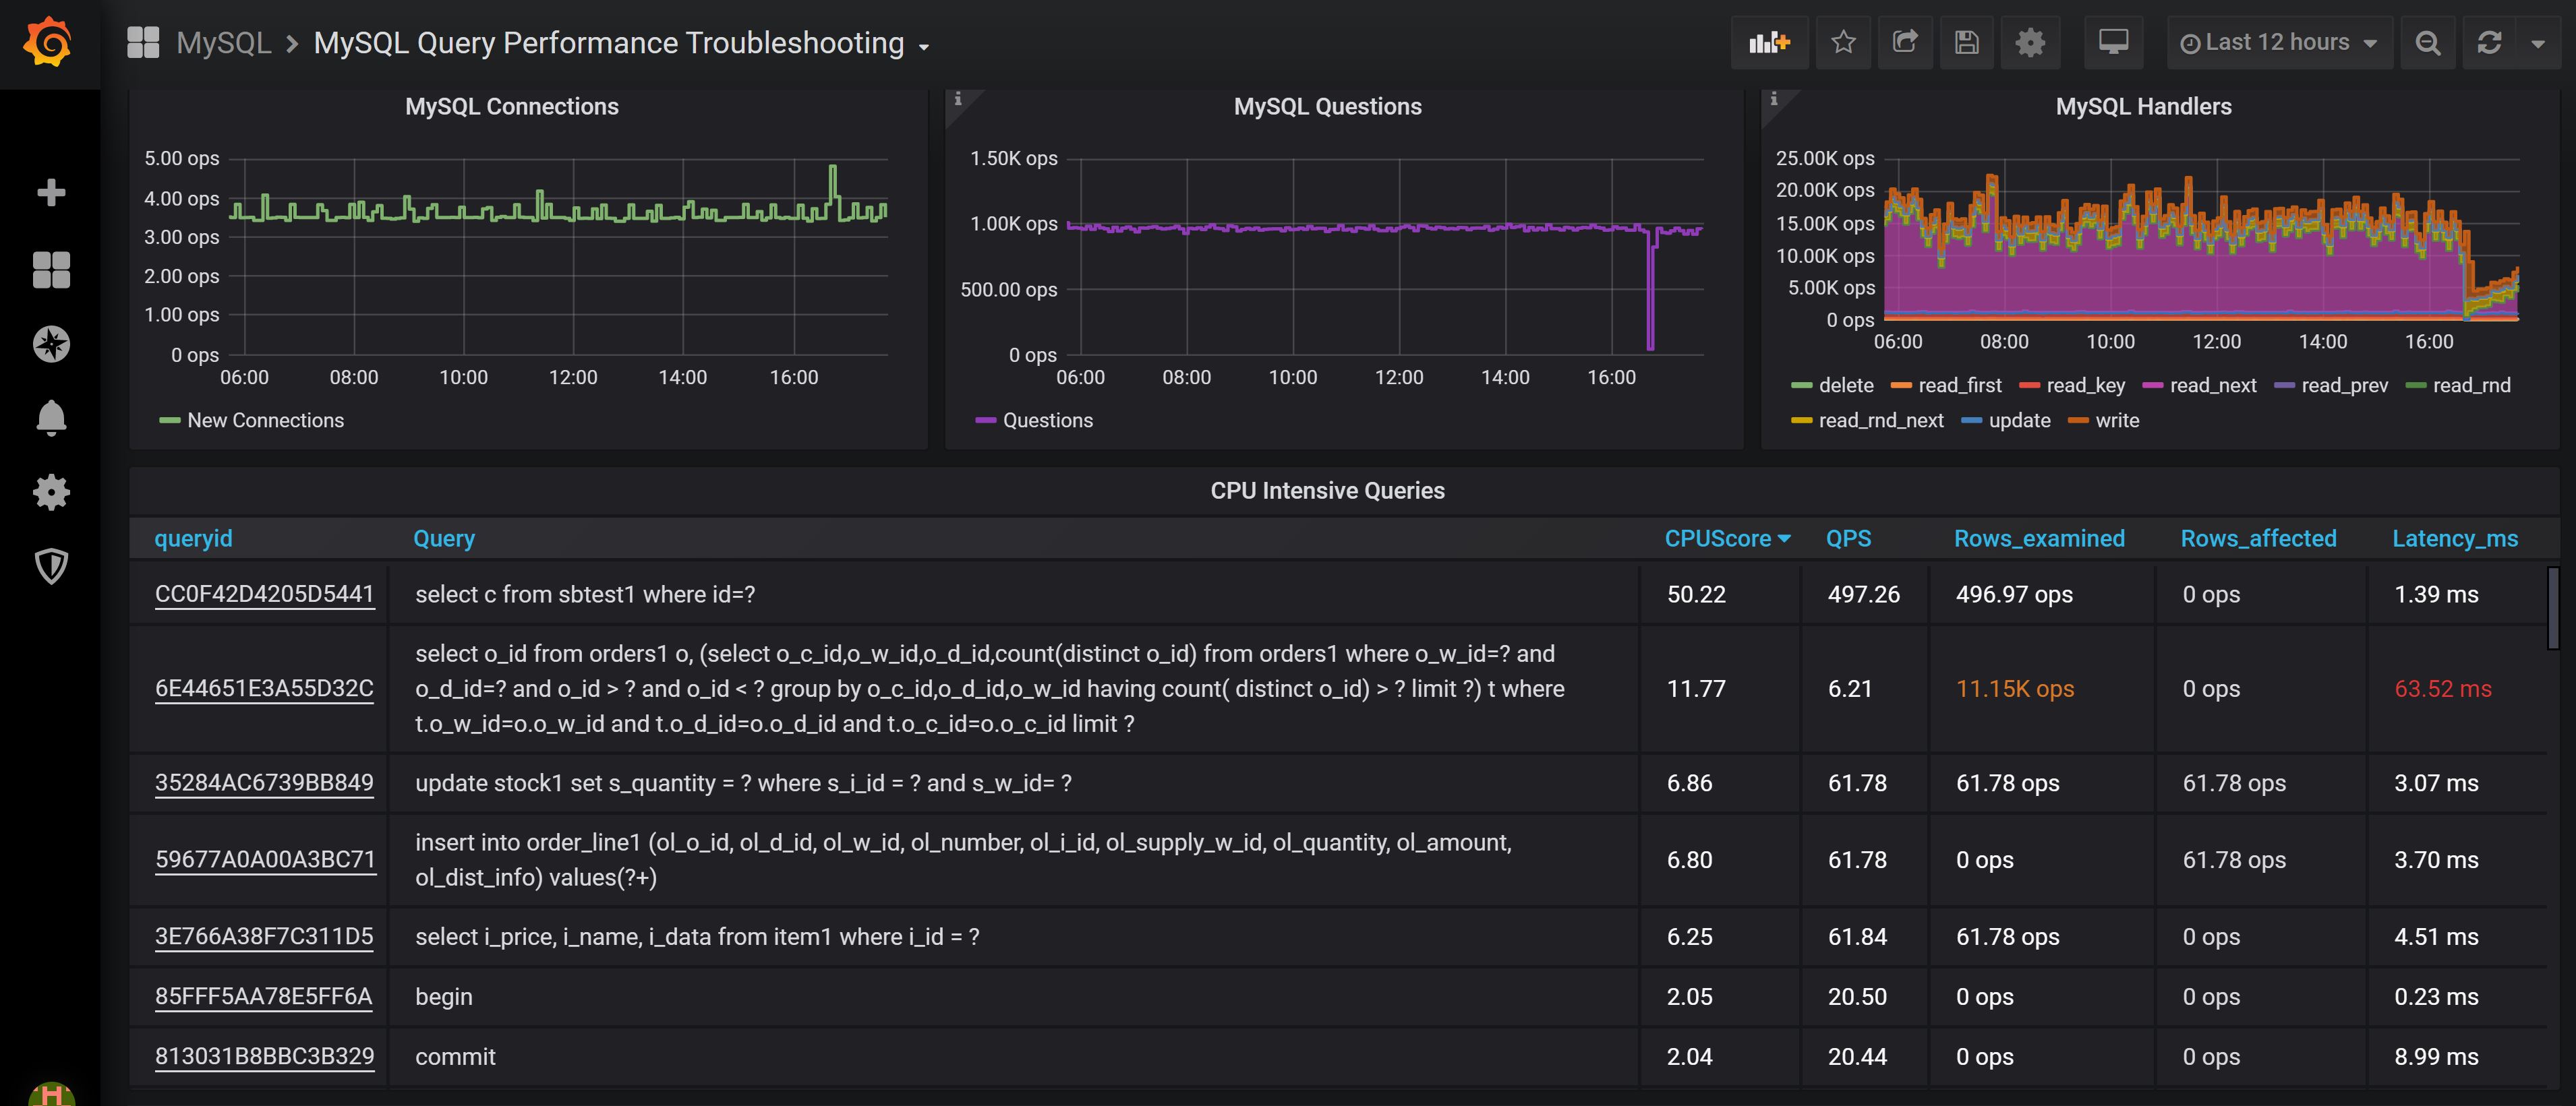This screenshot has width=2576, height=1106.
Task: Save dashboard using the floppy disk icon
Action: point(1966,43)
